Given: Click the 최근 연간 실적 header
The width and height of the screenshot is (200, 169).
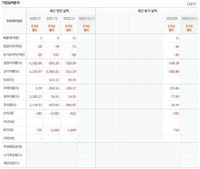Looking at the screenshot, I should pos(59,11).
